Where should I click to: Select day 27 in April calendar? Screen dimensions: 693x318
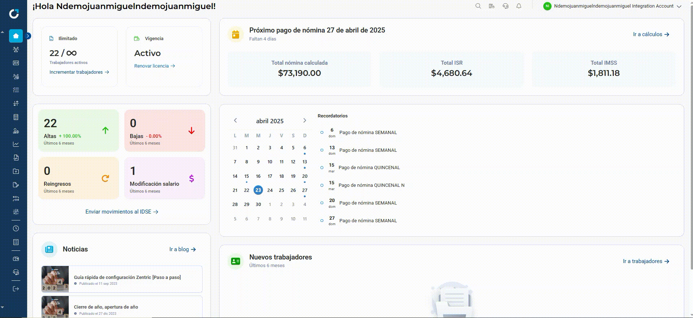[x=305, y=190]
